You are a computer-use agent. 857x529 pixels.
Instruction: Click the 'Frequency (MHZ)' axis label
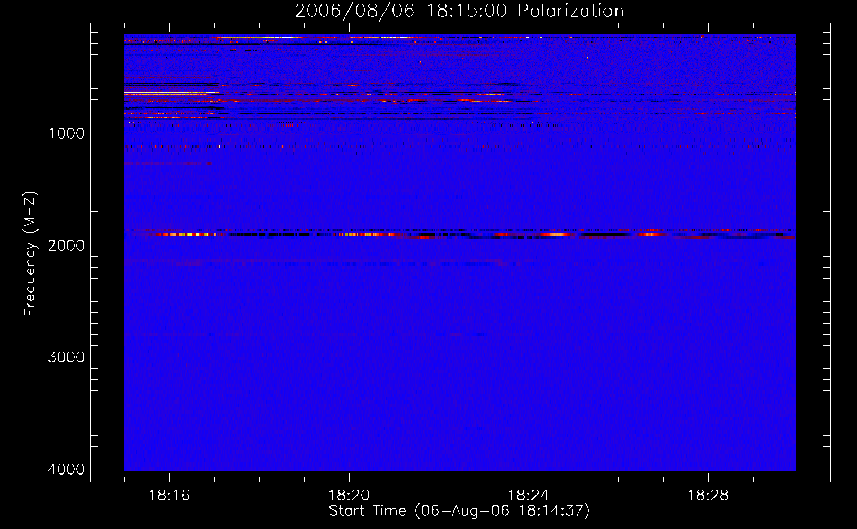(31, 254)
